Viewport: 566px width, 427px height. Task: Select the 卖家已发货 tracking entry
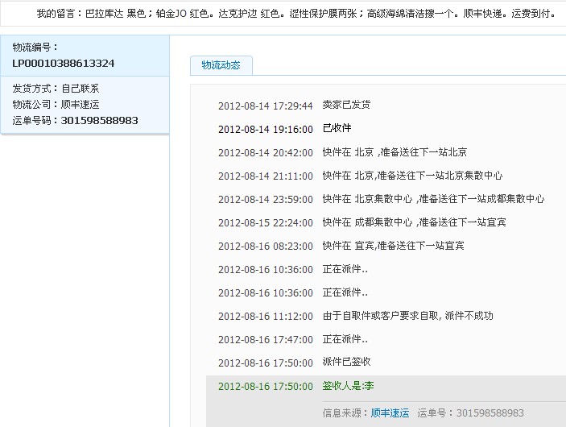(x=346, y=106)
